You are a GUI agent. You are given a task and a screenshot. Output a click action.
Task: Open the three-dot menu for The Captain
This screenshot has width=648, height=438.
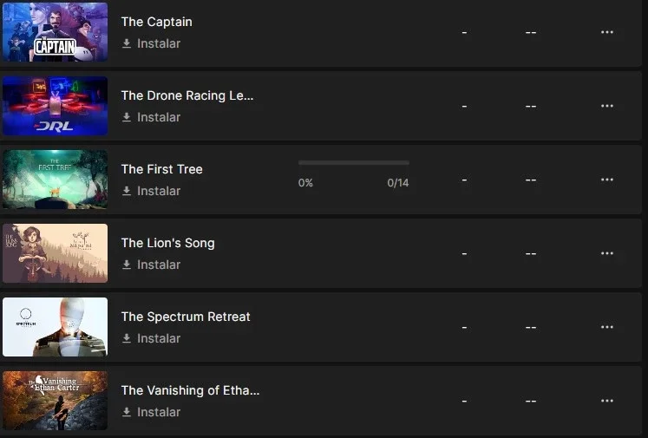click(x=606, y=32)
